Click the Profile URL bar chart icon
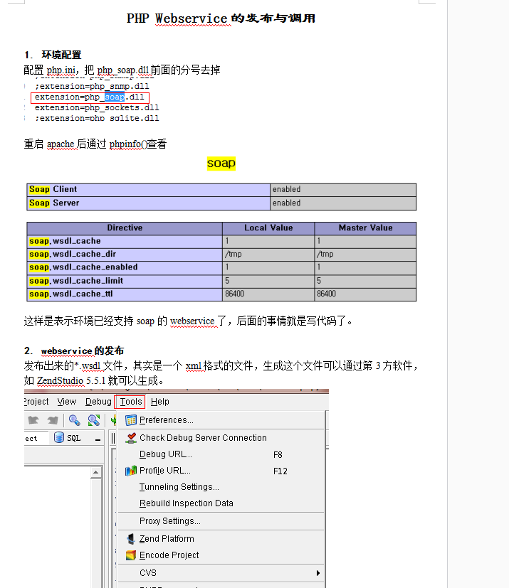Screen dimensions: 509x588 (131, 471)
